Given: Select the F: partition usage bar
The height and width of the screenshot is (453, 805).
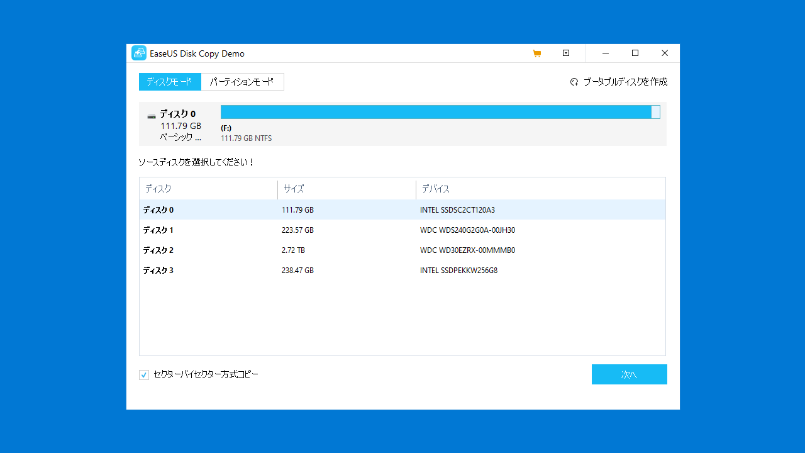Looking at the screenshot, I should (436, 112).
